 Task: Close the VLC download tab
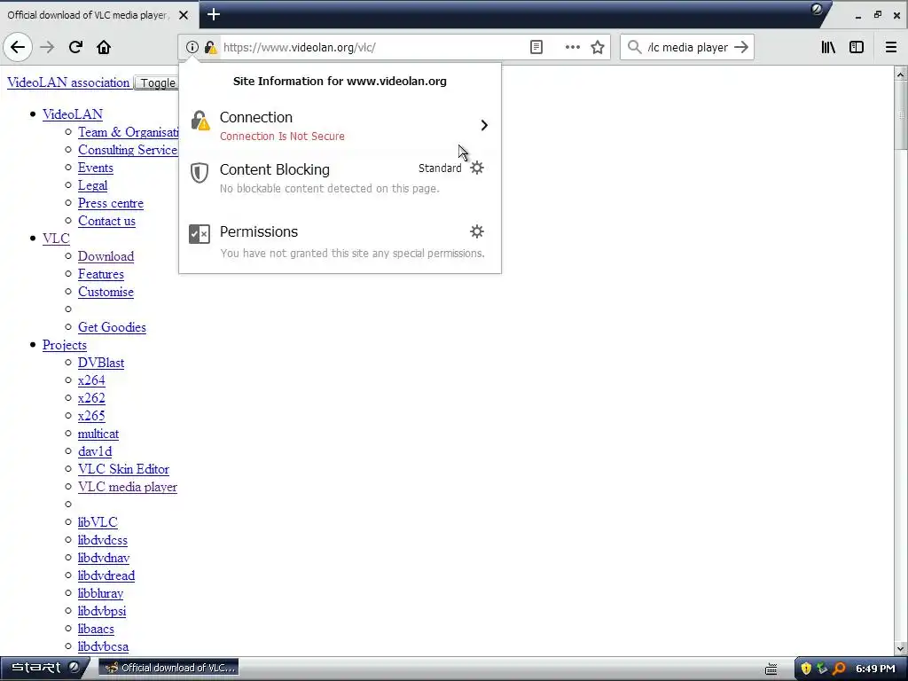tap(184, 15)
